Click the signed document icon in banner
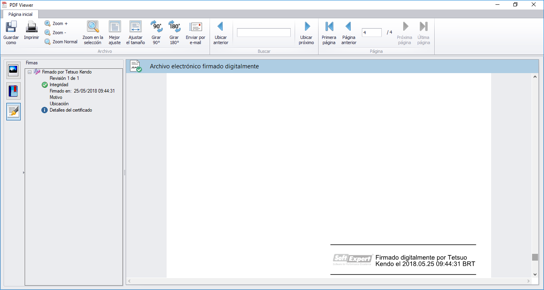 pyautogui.click(x=136, y=66)
